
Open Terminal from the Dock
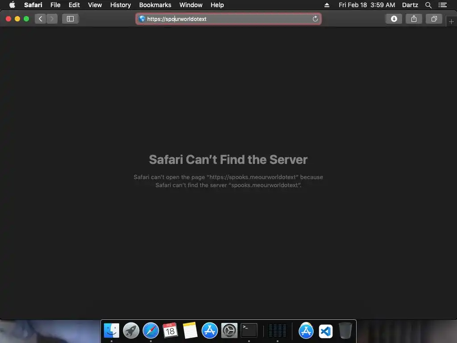point(249,330)
